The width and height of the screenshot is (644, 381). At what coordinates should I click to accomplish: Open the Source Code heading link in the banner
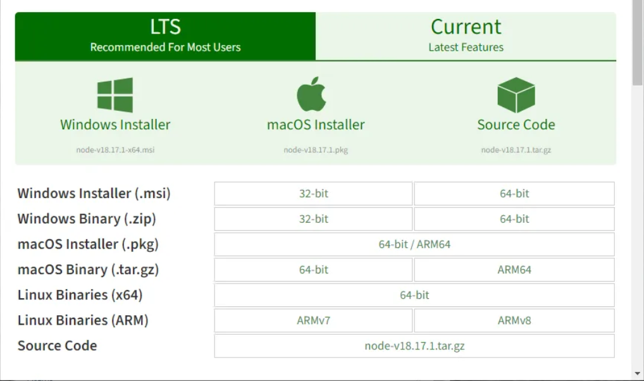pos(516,125)
